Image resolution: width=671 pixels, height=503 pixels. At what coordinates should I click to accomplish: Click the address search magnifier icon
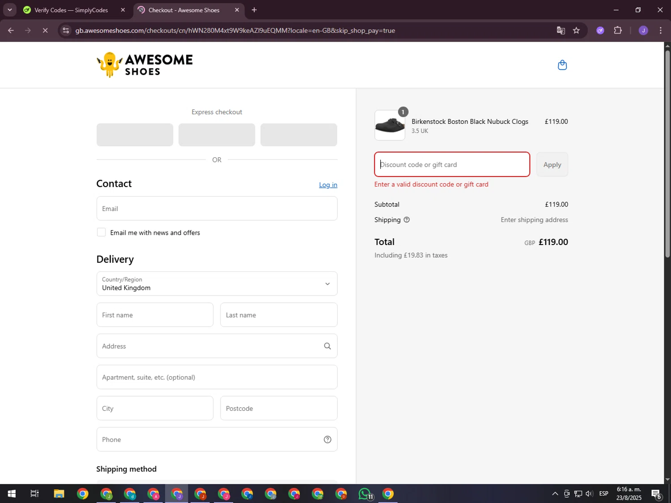pyautogui.click(x=327, y=346)
